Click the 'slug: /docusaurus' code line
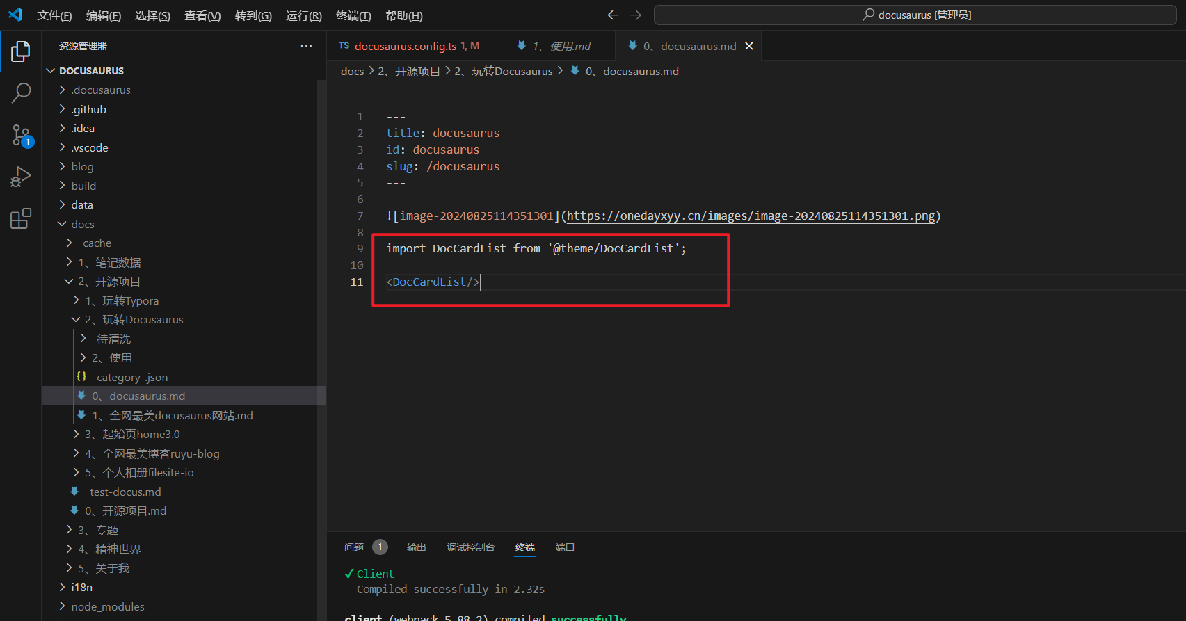 click(x=443, y=166)
